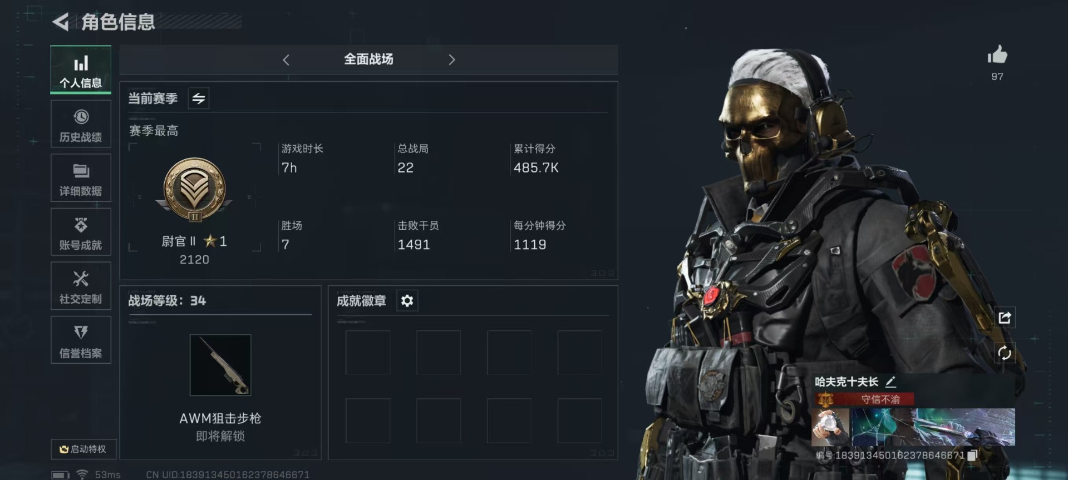This screenshot has width=1068, height=480.
Task: Copy the player ID number using copy icon
Action: tap(972, 456)
